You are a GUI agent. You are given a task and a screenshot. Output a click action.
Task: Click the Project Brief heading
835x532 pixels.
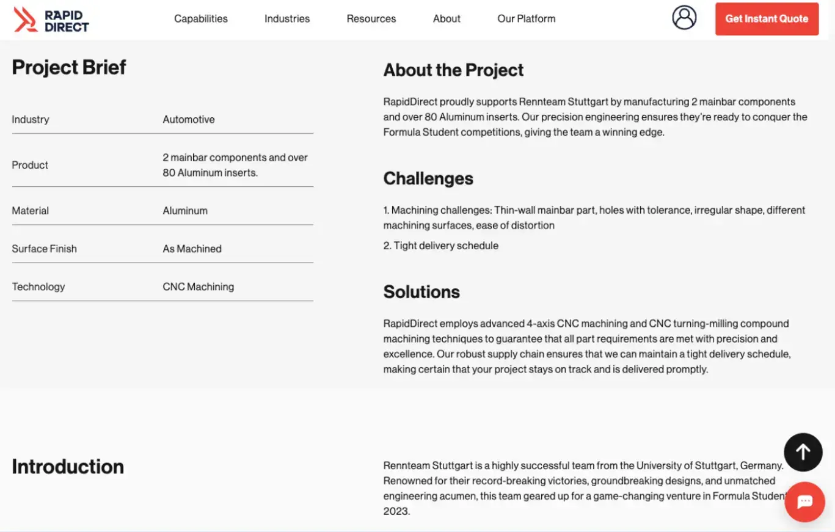coord(68,67)
